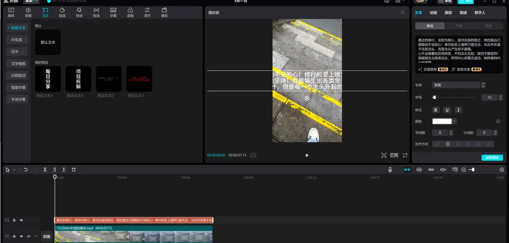
Task: Select the 数字人 tab in properties
Action: point(480,13)
